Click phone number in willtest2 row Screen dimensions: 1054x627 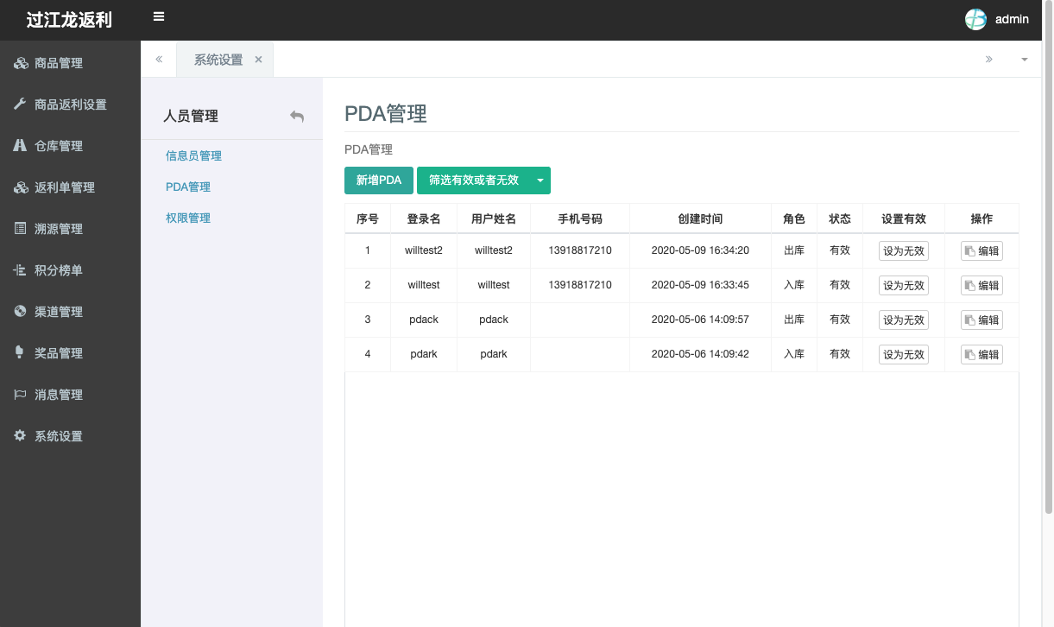(x=580, y=250)
